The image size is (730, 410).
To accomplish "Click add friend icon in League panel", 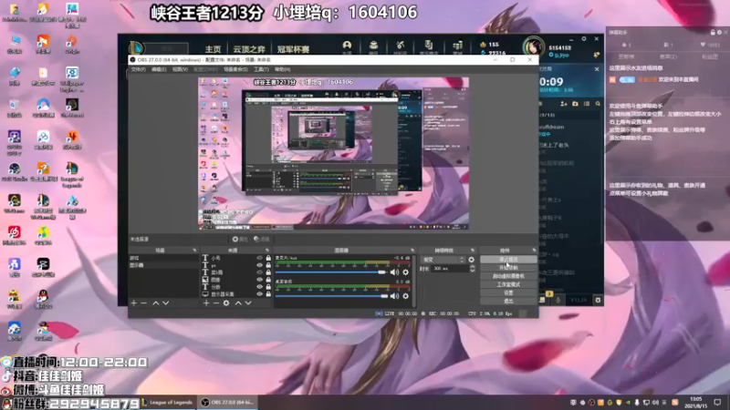I will 564,104.
